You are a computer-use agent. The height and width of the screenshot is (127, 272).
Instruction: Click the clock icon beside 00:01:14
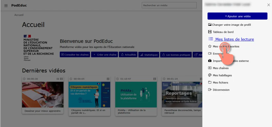point(164,79)
